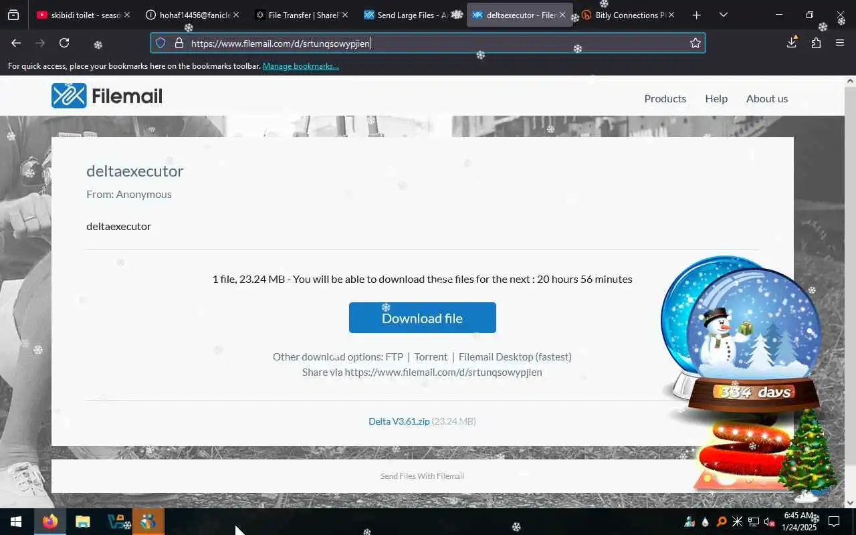Click the share URL text

coord(443,372)
